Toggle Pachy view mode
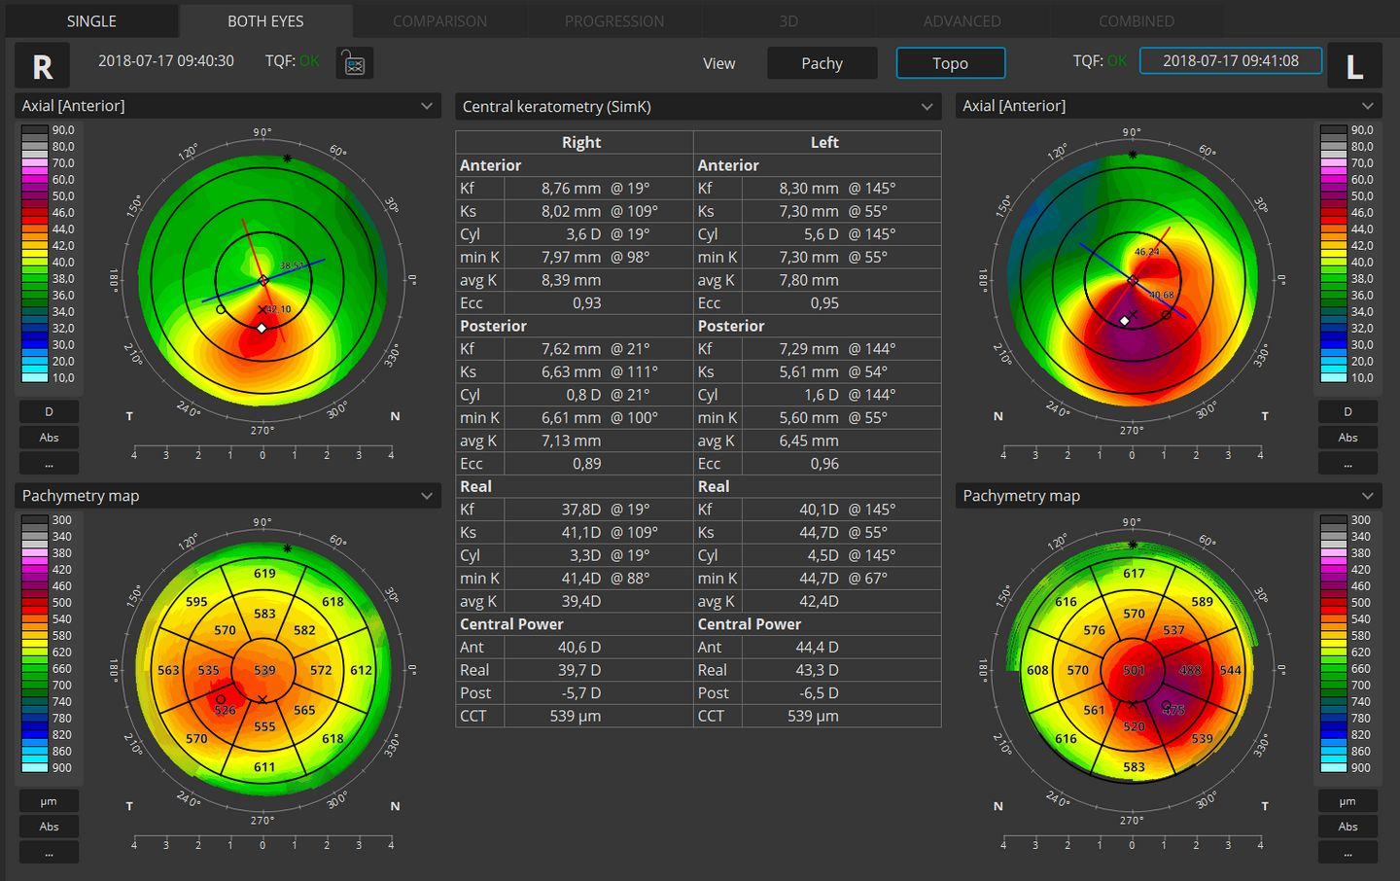 coord(822,63)
